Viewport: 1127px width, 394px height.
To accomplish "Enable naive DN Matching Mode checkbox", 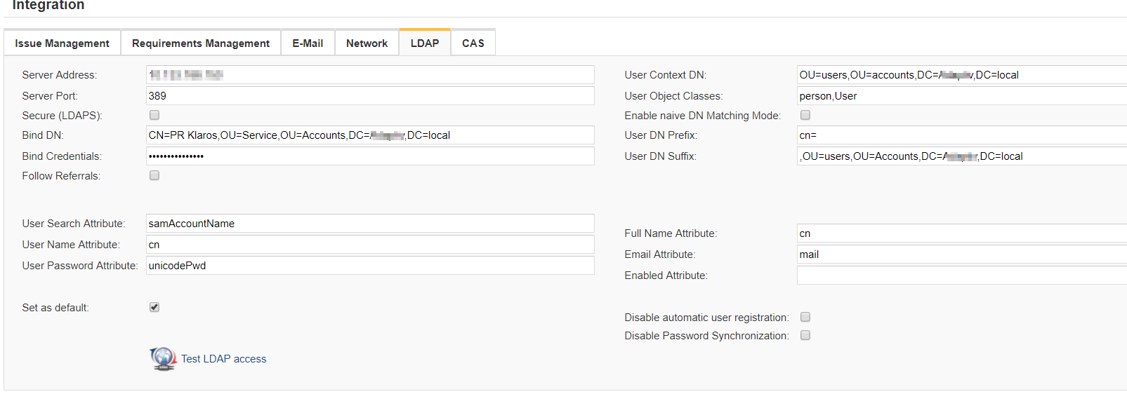I will tap(805, 115).
